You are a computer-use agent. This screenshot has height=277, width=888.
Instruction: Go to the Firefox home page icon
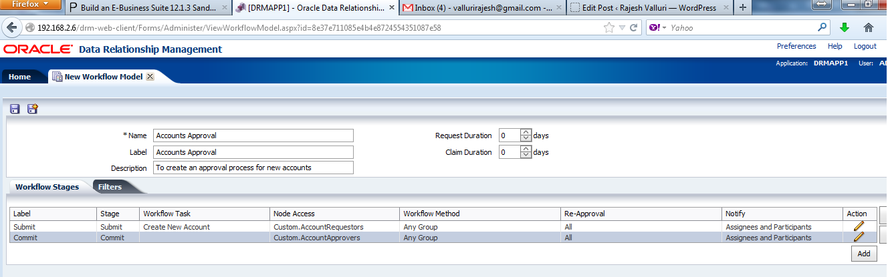click(869, 28)
